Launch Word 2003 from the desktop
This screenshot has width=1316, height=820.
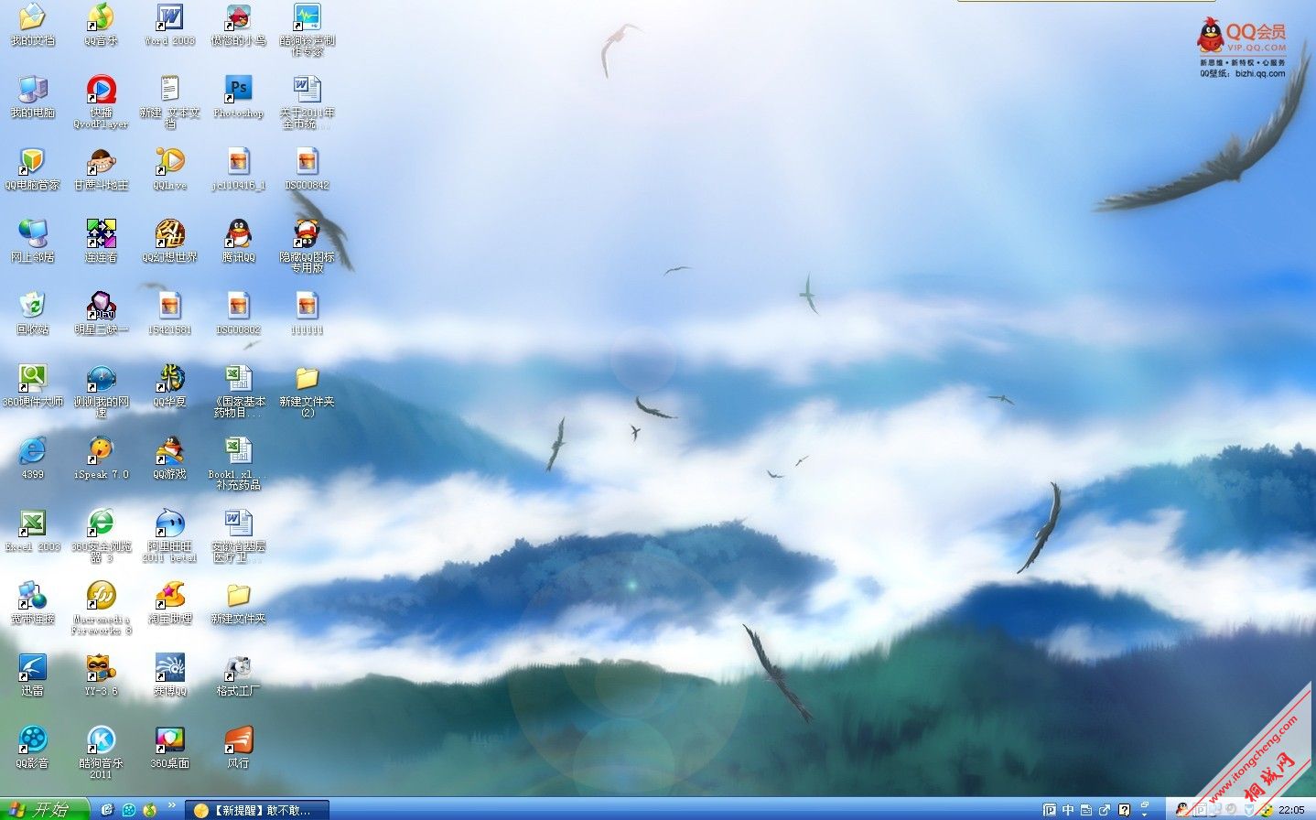pyautogui.click(x=169, y=18)
